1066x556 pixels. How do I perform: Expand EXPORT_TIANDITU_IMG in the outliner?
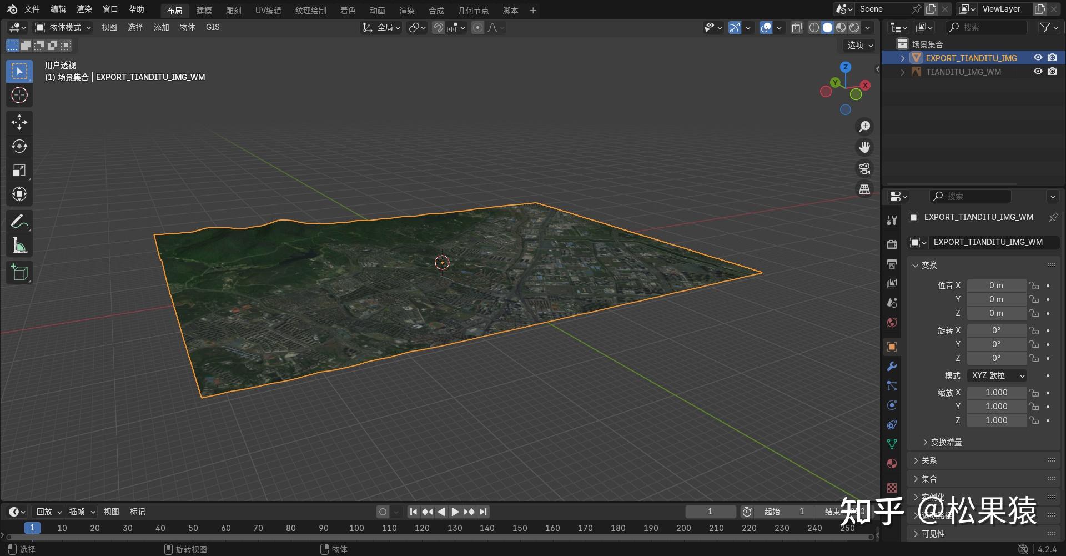click(902, 58)
